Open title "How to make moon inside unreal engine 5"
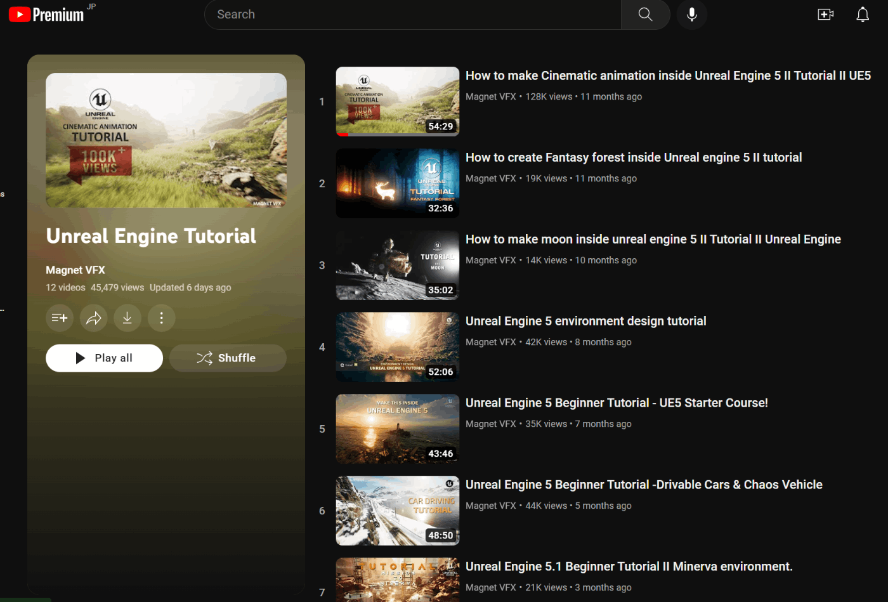Screen dimensions: 888x602 653,239
